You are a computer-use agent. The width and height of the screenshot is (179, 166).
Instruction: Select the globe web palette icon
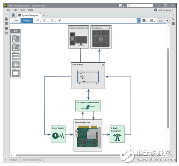pos(16,65)
